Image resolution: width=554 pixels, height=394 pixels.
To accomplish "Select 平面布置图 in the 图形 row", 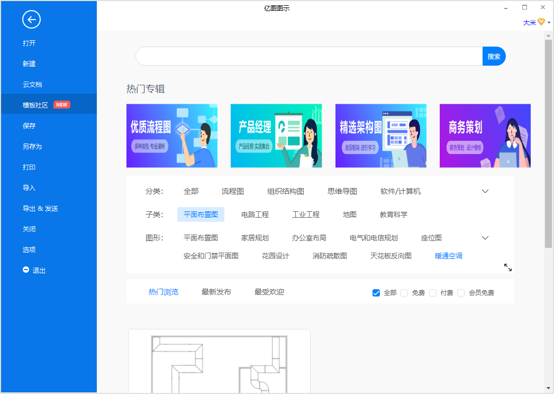I will coord(201,238).
